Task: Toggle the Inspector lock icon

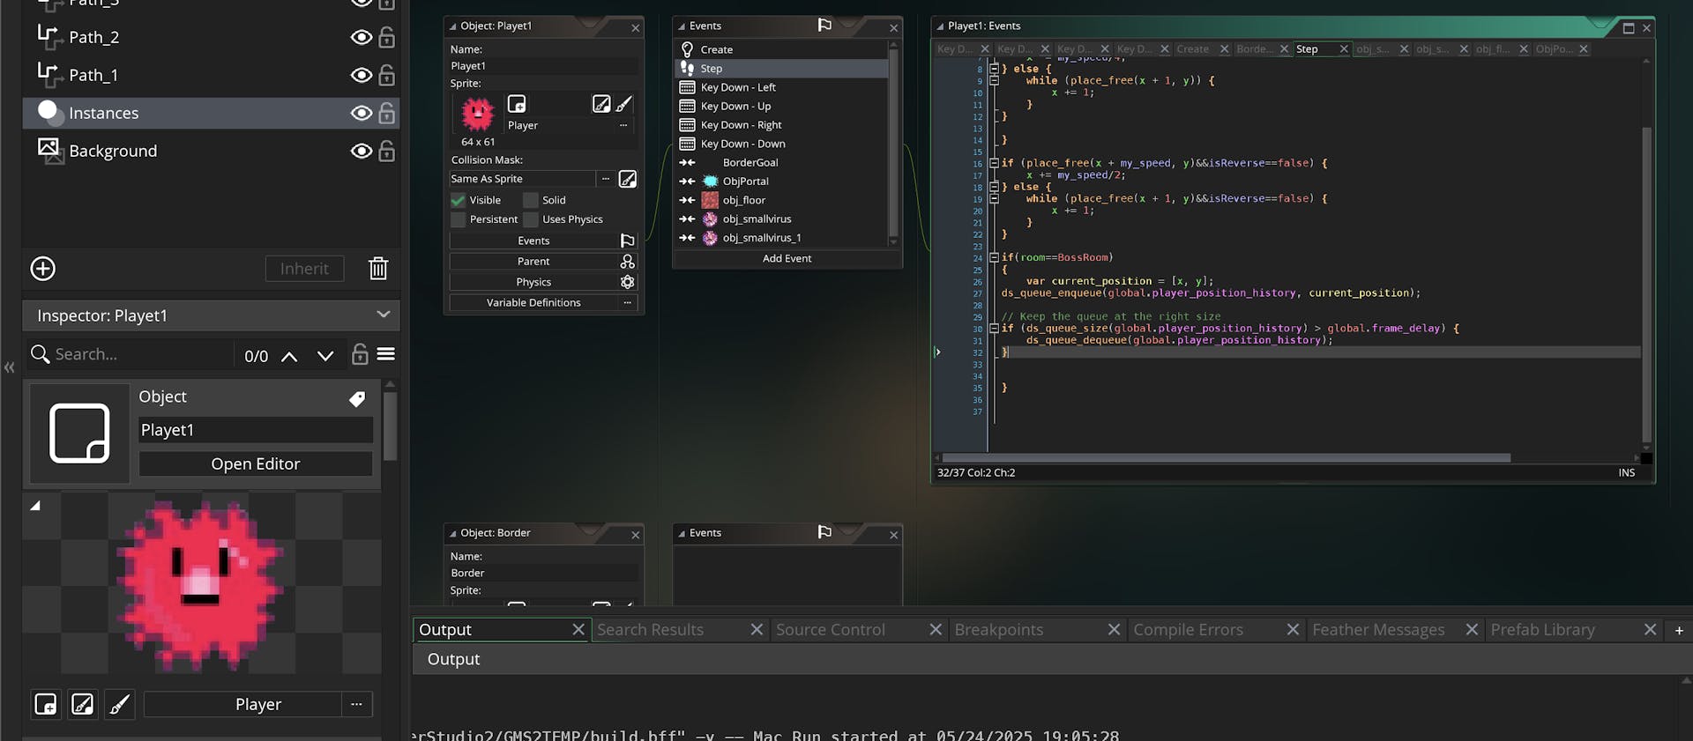Action: pos(360,354)
